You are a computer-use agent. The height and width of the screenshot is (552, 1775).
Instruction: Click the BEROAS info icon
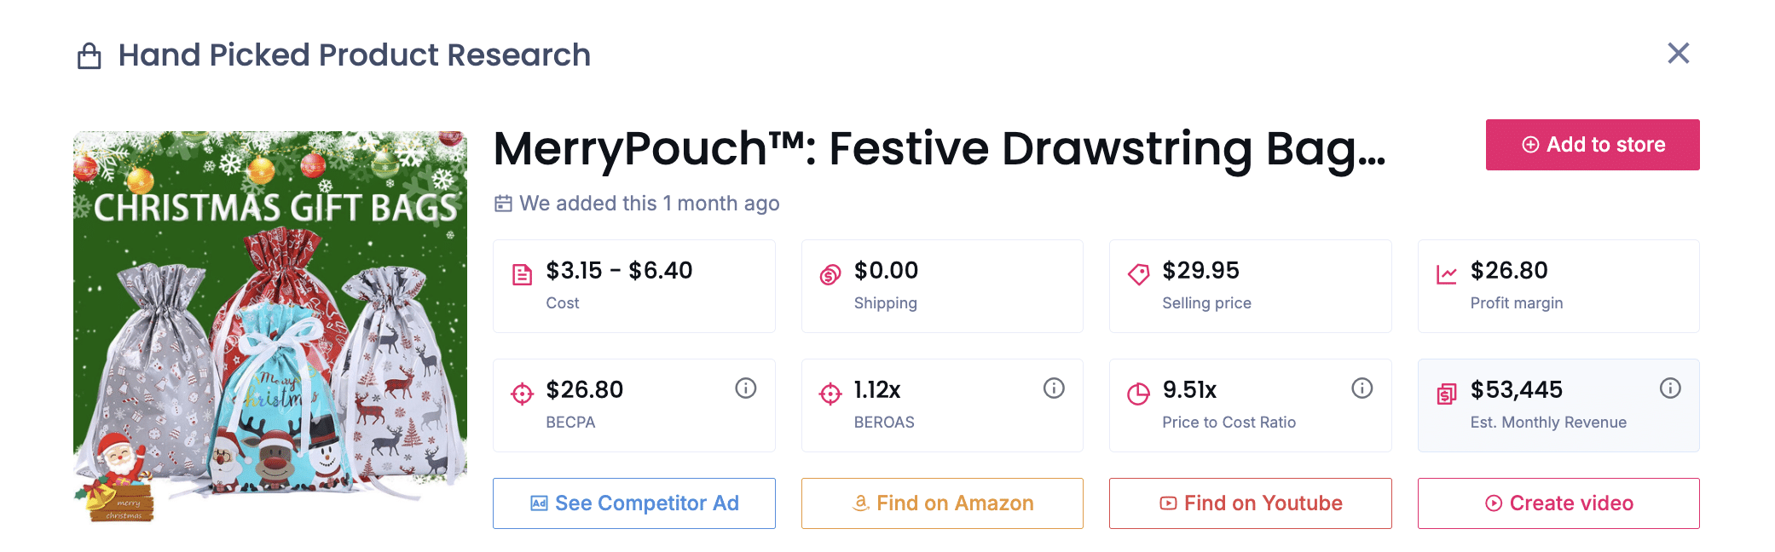tap(1054, 388)
